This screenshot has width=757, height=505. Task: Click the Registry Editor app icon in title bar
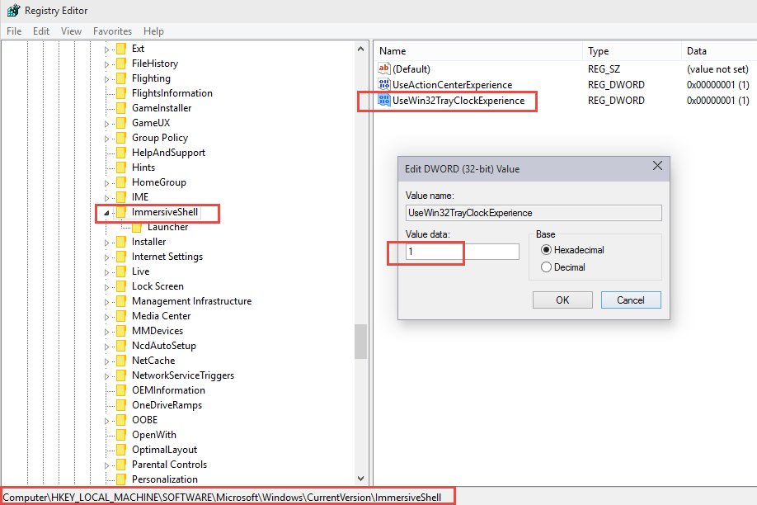coord(13,10)
